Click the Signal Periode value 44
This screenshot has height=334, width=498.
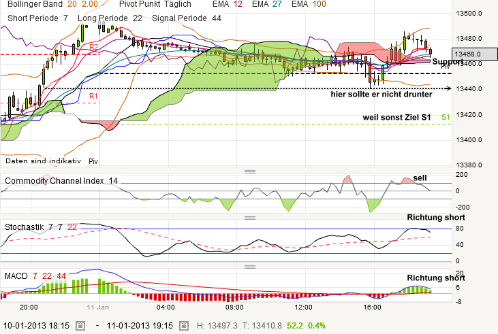[x=216, y=18]
